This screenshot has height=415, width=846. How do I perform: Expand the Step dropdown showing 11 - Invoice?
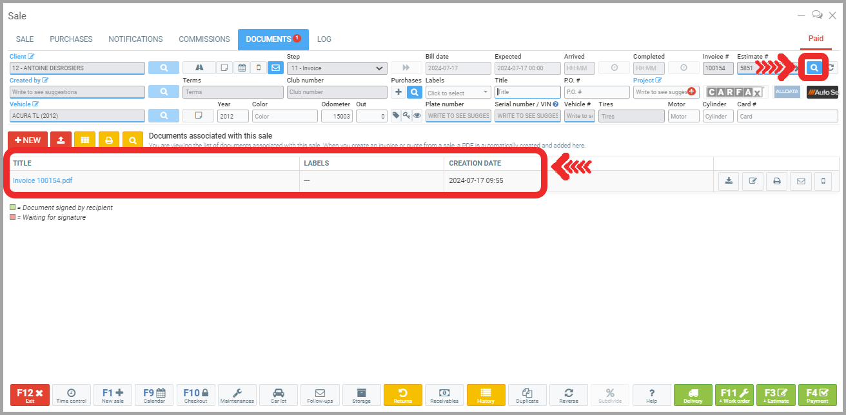[336, 68]
